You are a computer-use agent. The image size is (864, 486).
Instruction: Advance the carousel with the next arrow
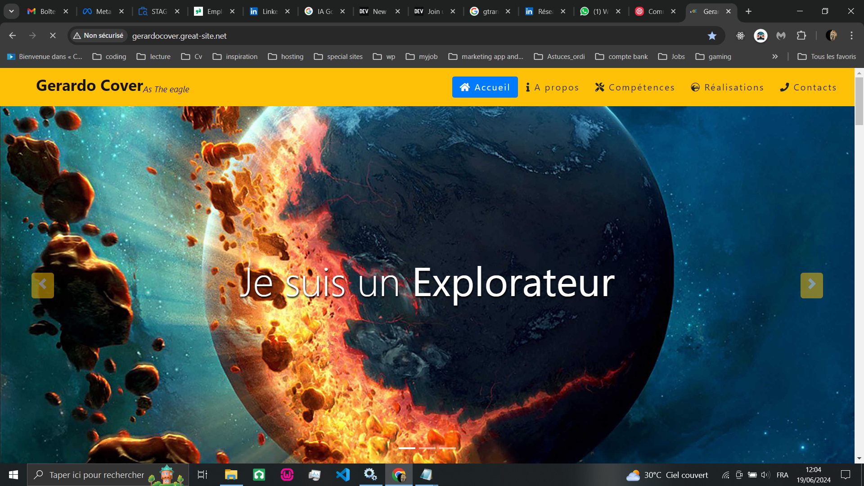(x=811, y=285)
